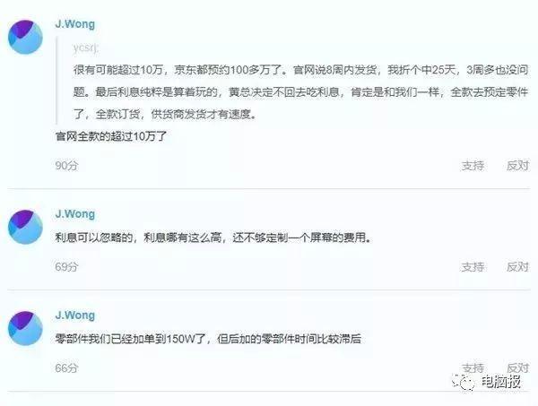Open J.Wong's username above the 利息可以忽略的 comment
The width and height of the screenshot is (538, 406).
74,214
